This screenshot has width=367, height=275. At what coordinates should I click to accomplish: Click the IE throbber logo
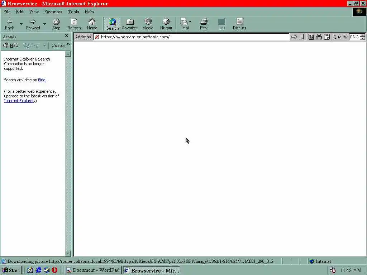click(x=359, y=12)
